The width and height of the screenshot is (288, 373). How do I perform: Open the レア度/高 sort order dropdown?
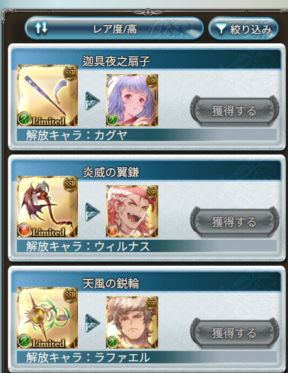click(x=114, y=28)
